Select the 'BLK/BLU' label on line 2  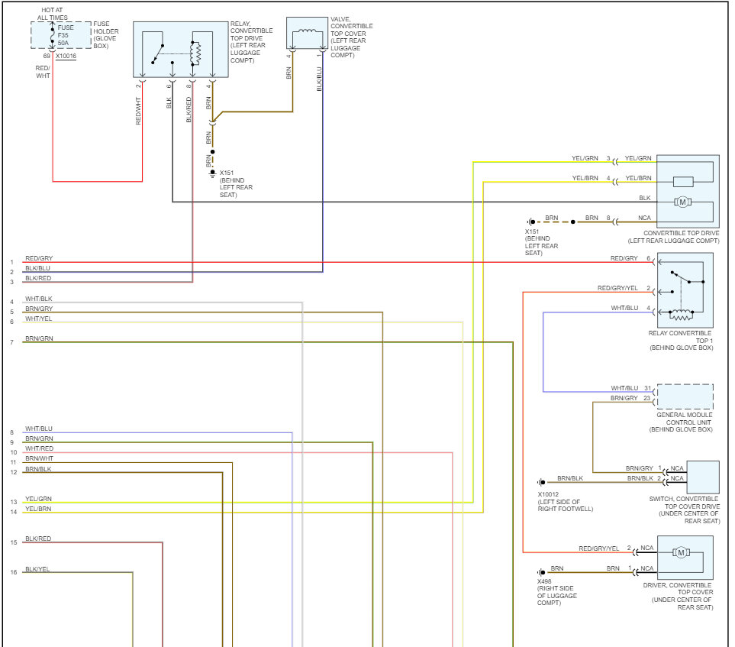pyautogui.click(x=37, y=268)
